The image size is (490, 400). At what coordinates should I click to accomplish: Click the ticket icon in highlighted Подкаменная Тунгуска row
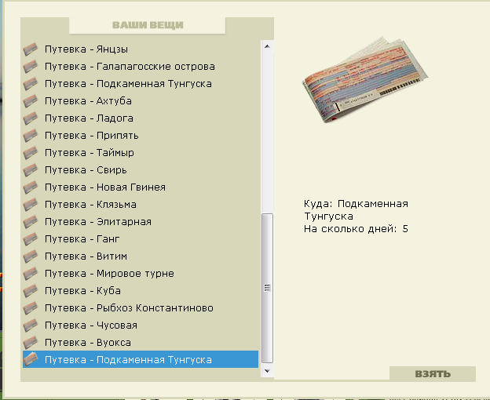coord(31,360)
